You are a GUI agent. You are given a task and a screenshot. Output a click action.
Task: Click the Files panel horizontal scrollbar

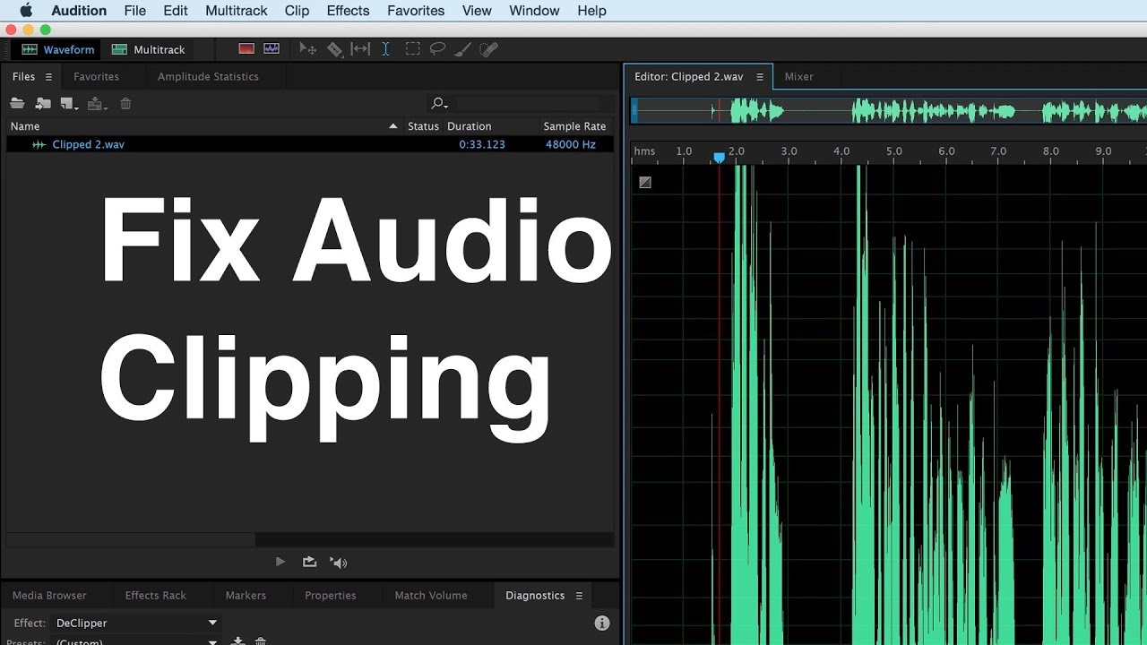[131, 540]
